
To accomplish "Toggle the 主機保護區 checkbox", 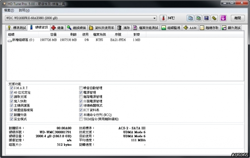I will (x=11, y=106).
